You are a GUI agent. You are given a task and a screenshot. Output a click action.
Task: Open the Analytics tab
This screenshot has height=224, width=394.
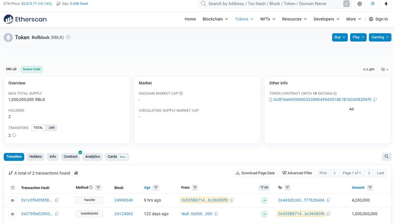click(93, 157)
